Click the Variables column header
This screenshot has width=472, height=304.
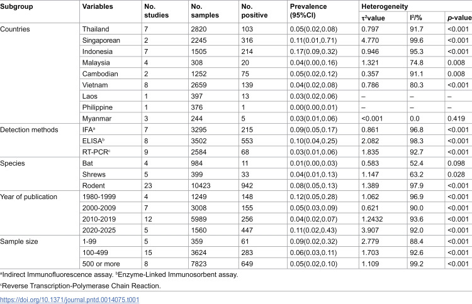(98, 7)
